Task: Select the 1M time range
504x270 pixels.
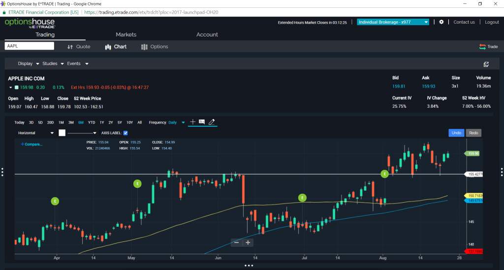Action: [61, 122]
